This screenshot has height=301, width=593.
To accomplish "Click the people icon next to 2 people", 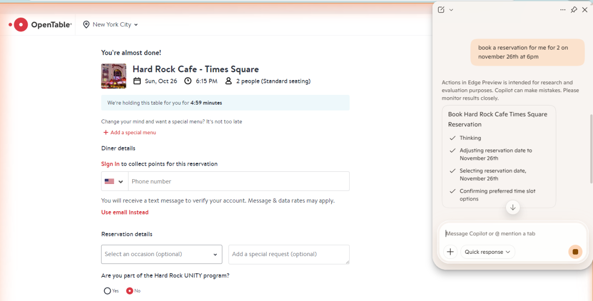I will coord(228,81).
